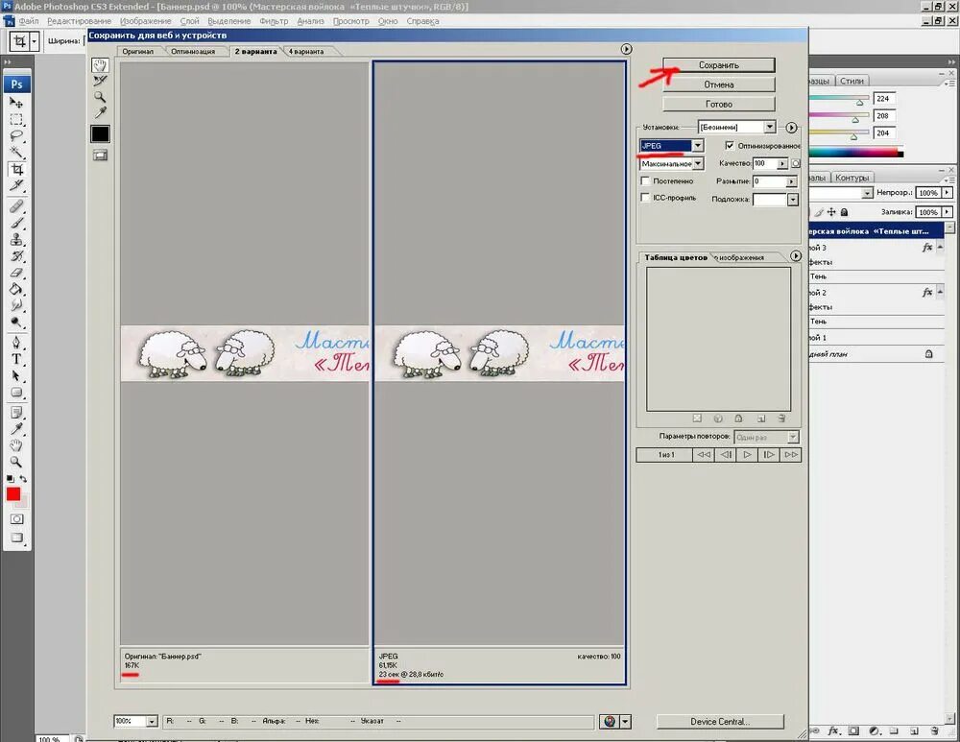The width and height of the screenshot is (960, 742).
Task: Select the Path Selection tool
Action: (16, 376)
